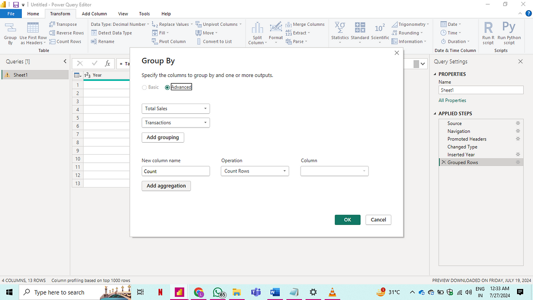Click the Pivot Column button
This screenshot has height=300, width=533.
click(169, 41)
